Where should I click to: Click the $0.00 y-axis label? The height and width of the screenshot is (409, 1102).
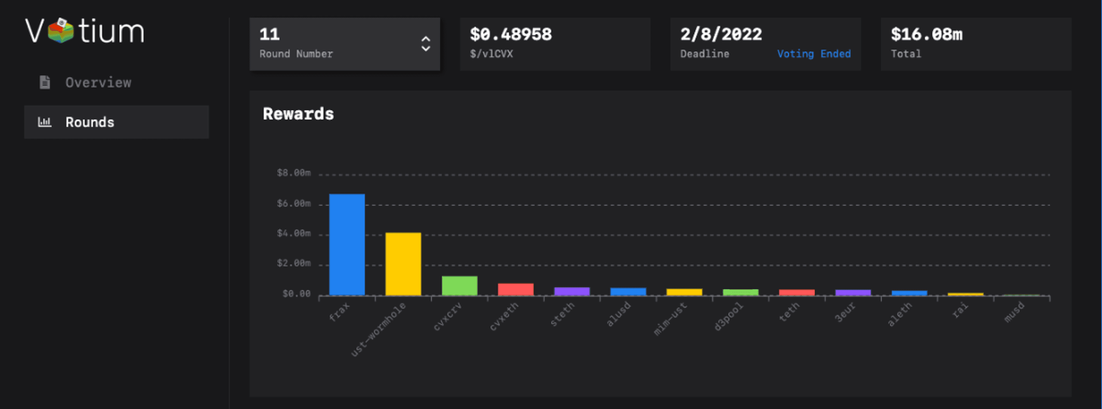click(x=297, y=294)
